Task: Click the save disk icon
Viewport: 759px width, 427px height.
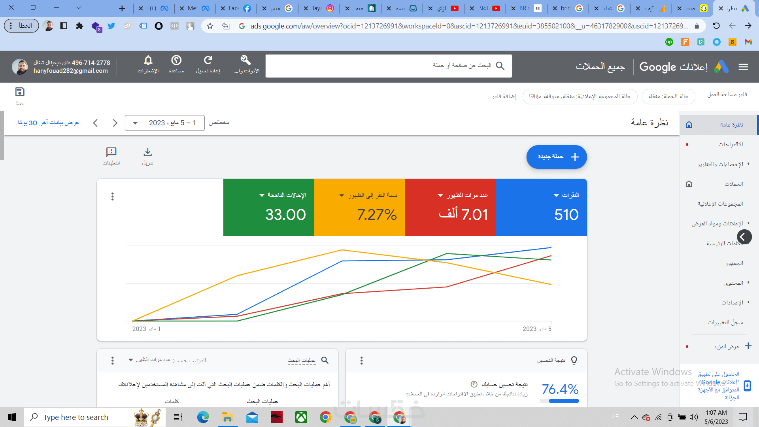Action: 20,92
